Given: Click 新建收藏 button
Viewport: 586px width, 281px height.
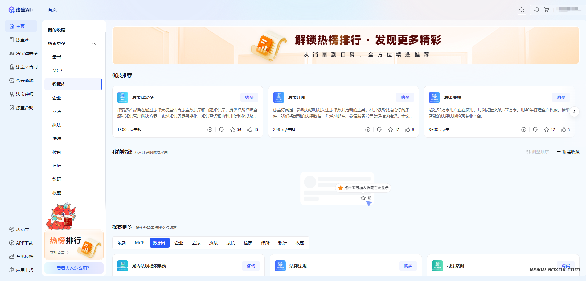Looking at the screenshot, I should tap(568, 152).
